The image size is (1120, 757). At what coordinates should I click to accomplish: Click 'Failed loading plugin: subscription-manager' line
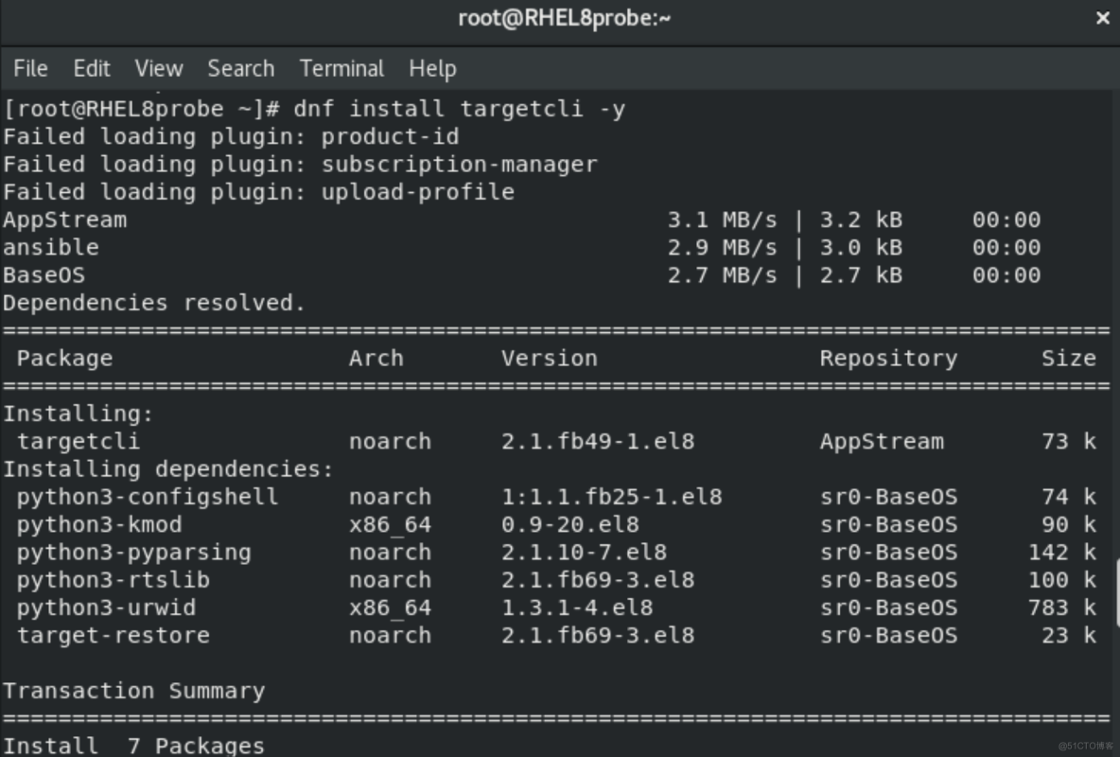click(300, 165)
